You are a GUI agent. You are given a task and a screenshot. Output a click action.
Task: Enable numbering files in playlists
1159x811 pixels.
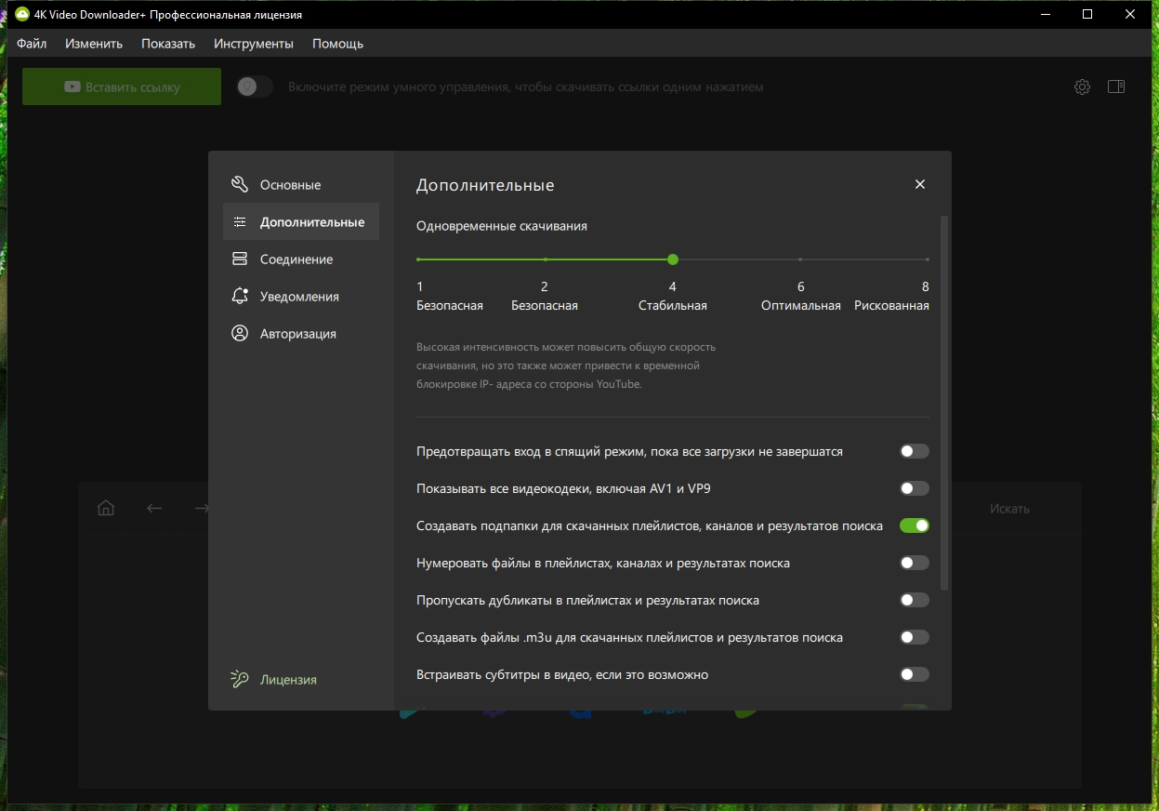(914, 563)
